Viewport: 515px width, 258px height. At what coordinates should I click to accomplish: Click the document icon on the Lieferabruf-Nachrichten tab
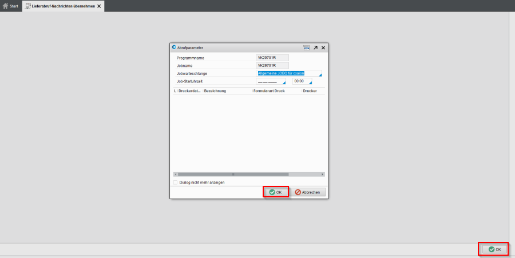[x=28, y=6]
